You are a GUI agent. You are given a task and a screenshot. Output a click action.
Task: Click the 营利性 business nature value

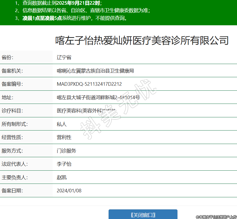(x=64, y=137)
